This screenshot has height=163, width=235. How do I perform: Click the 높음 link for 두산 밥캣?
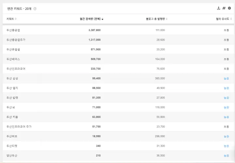point(226,98)
